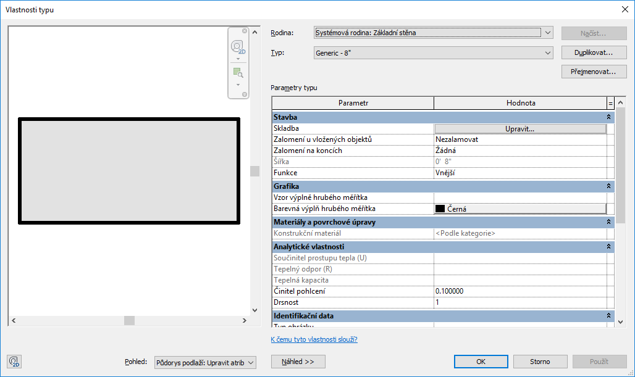Open the 'K čemu tyto vlastnosti slouží?' link
Viewport: 635px width, 377px height.
pos(314,339)
